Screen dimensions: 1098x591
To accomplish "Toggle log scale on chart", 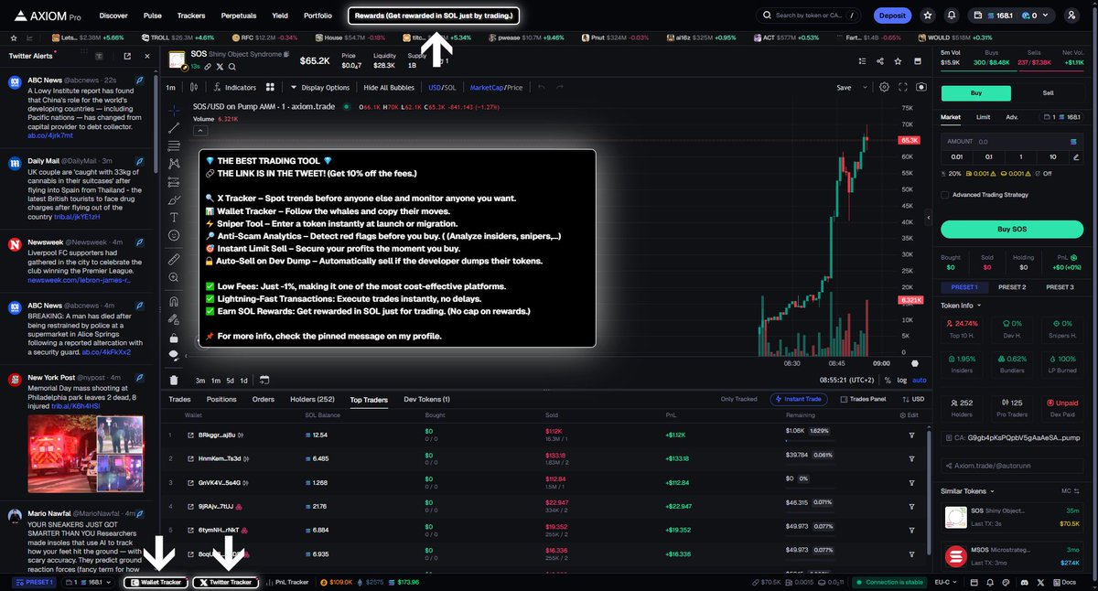I will (x=902, y=380).
